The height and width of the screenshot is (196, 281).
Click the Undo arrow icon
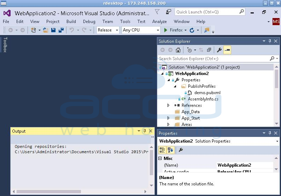point(72,30)
